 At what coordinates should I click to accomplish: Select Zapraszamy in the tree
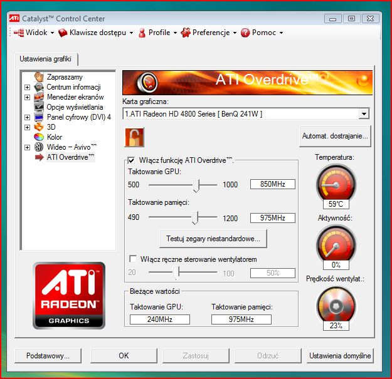coord(65,77)
